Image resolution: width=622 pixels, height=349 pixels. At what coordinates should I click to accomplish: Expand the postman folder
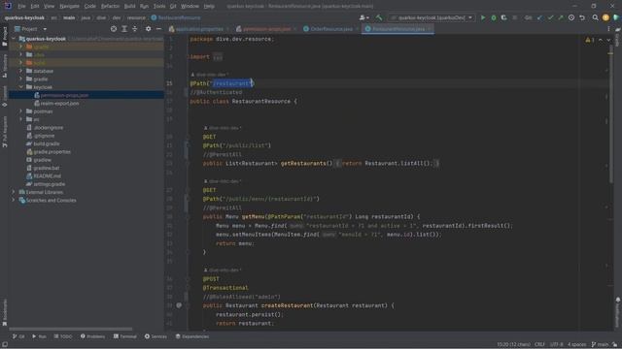(x=21, y=111)
